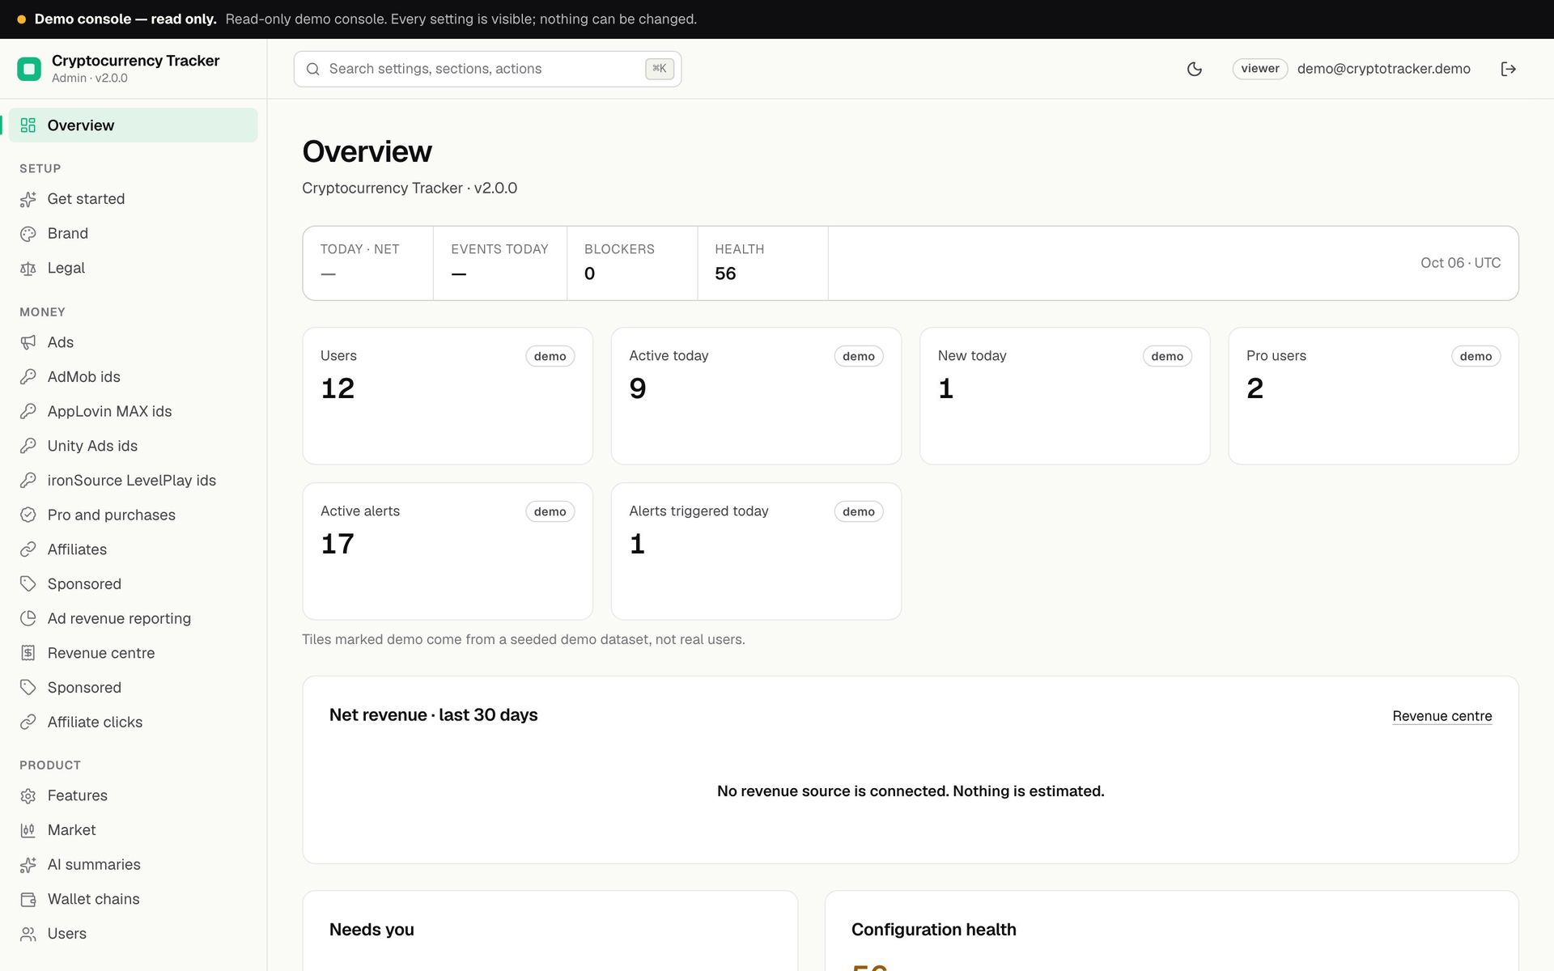Click the Revenue centre receipt icon
The height and width of the screenshot is (971, 1554).
[x=28, y=653]
